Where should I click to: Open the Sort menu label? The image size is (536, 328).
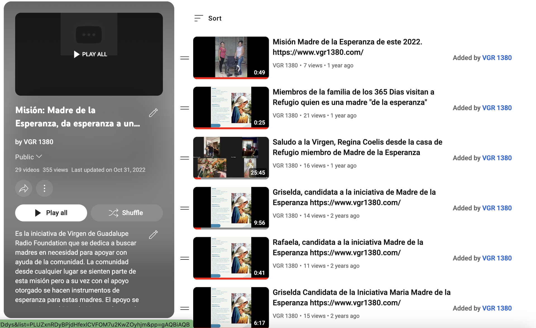[x=215, y=18]
